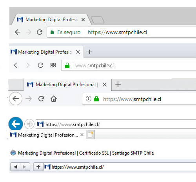The width and height of the screenshot is (196, 182).
Task: Click Internet Explorer's forward arrow button
Action: (29, 124)
